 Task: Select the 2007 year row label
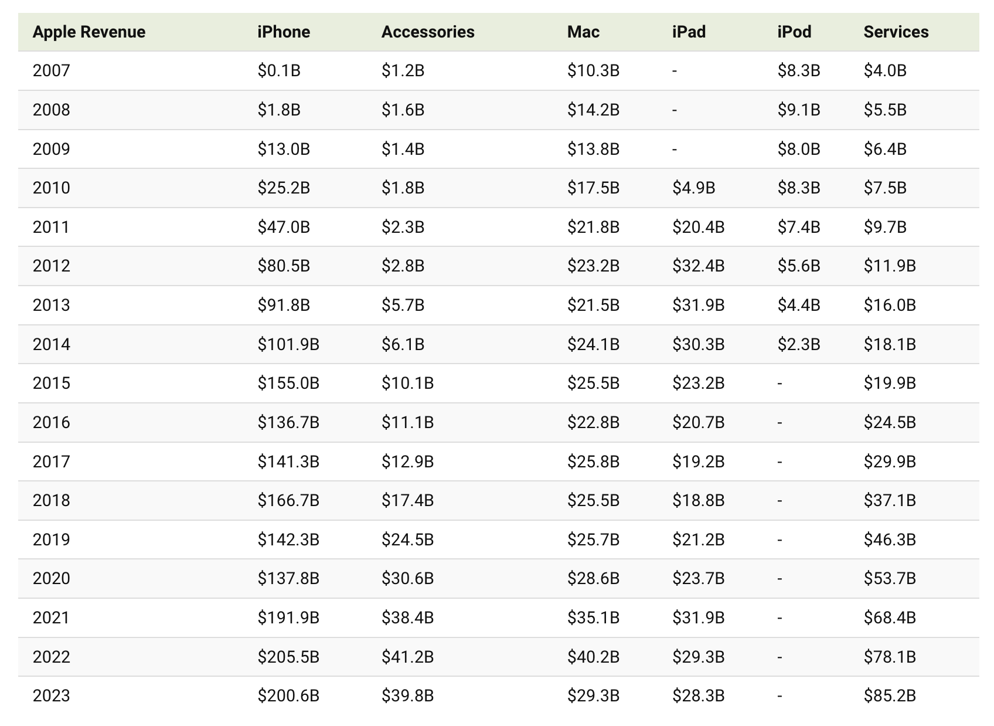[x=52, y=70]
